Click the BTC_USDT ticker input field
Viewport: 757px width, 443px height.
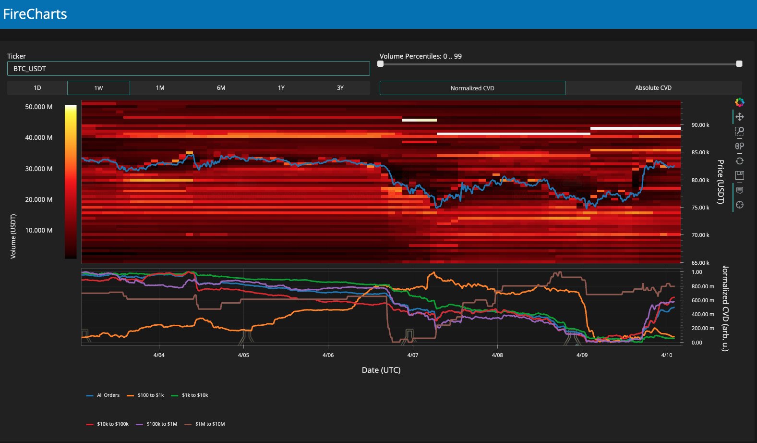coord(188,69)
